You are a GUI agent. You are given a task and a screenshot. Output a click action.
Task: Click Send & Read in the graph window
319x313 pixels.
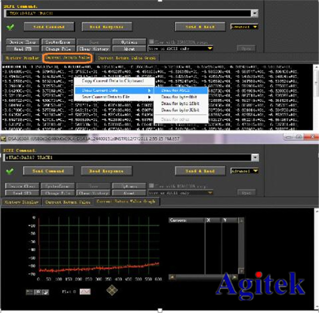pos(200,171)
